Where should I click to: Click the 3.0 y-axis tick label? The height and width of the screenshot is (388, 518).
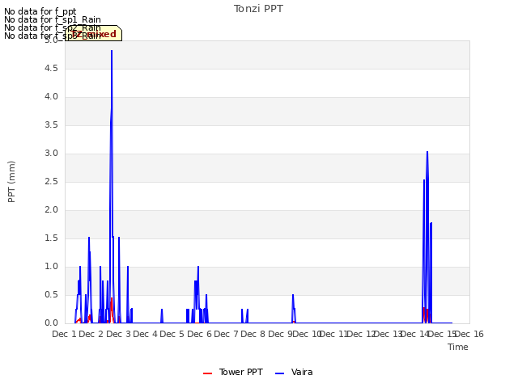(51, 154)
